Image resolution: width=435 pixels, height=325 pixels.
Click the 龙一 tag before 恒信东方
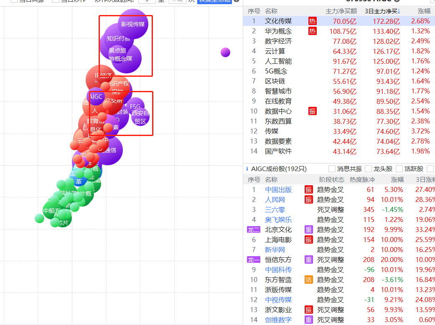(254, 260)
